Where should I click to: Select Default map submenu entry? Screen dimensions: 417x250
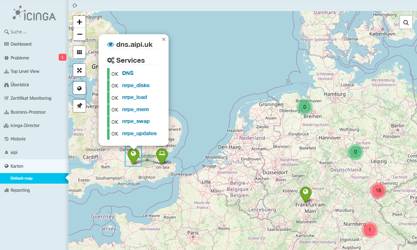34,178
